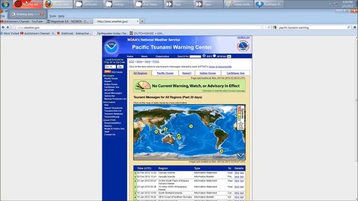Click the Go button next to site search
This screenshot has height=201, width=358.
point(229,56)
